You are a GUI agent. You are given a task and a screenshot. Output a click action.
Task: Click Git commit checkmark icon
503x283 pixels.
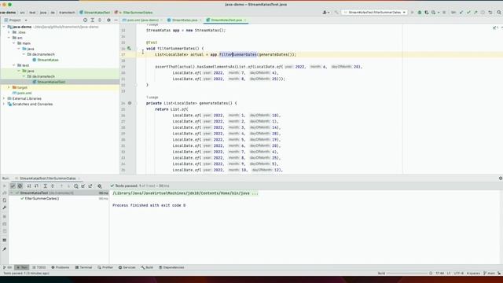(x=468, y=13)
